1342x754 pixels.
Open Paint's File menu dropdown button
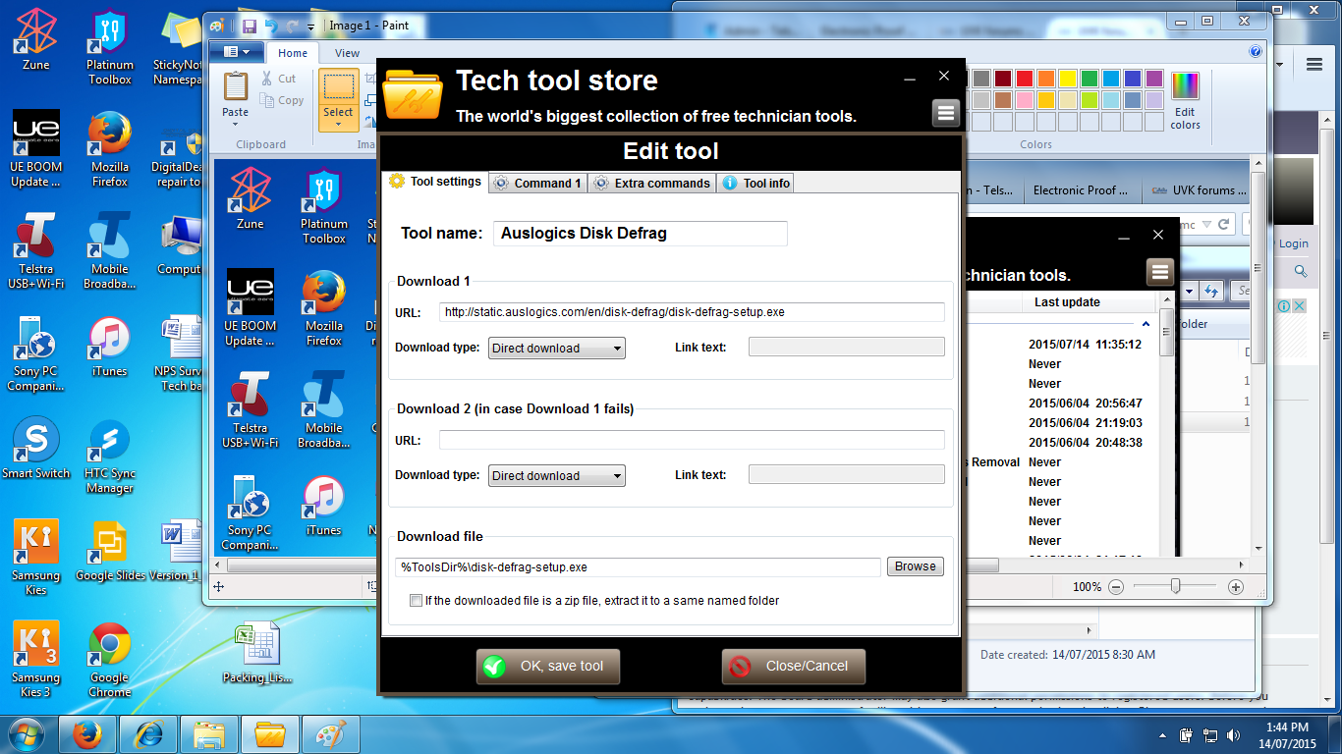point(237,52)
